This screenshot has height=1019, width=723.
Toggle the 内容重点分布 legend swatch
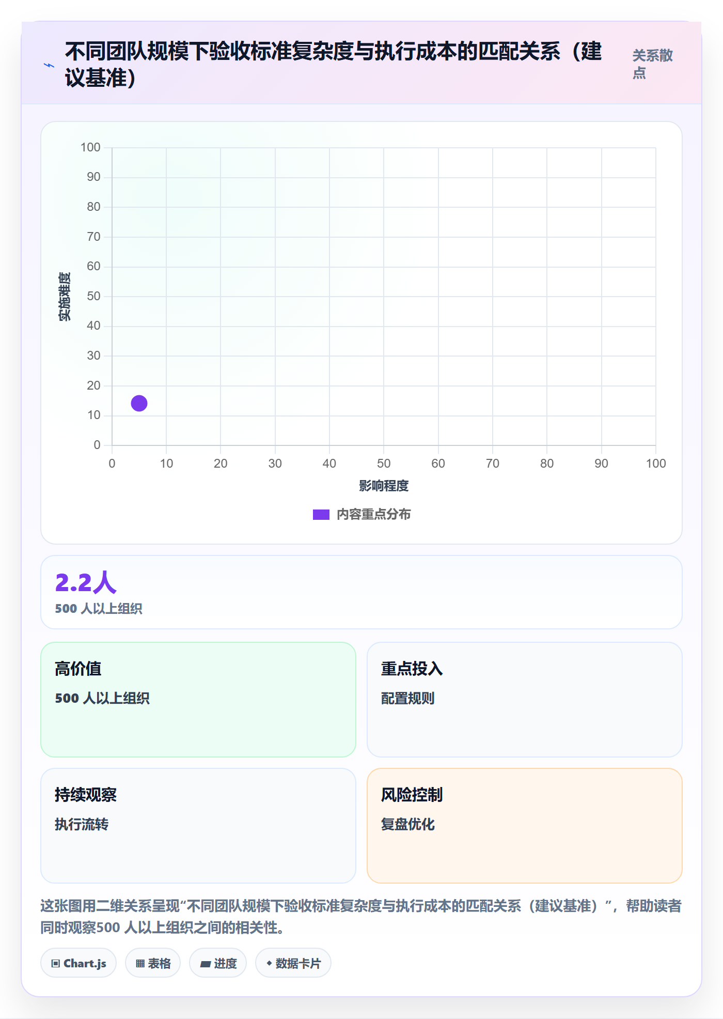[x=321, y=515]
